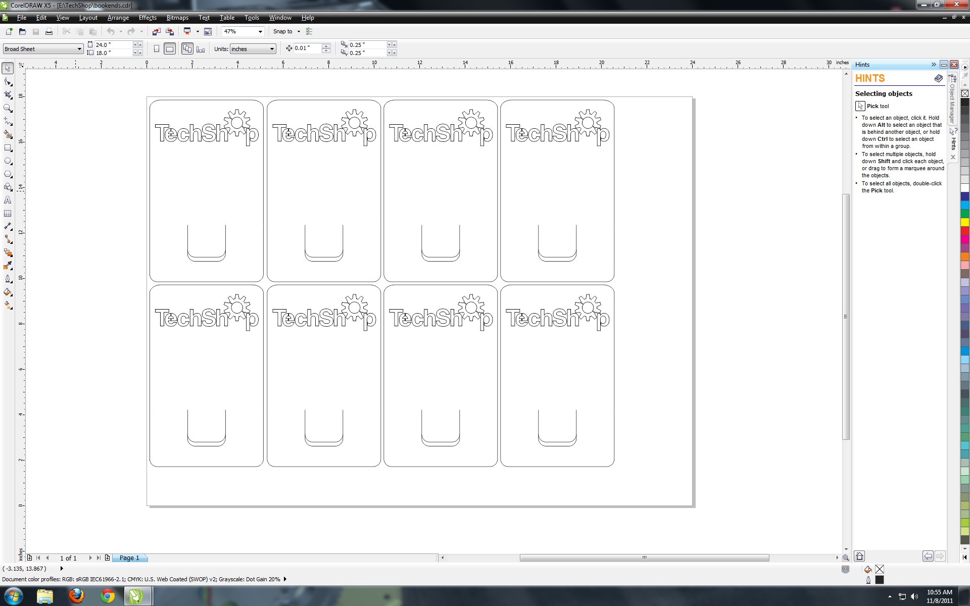Viewport: 970px width, 606px height.
Task: Set page to landscape orientation
Action: [170, 49]
